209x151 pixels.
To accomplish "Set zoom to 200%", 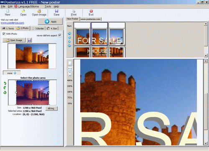I will pos(70,86).
